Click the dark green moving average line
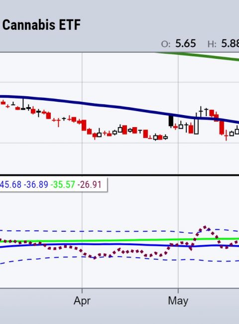This screenshot has height=324, width=239. [x=198, y=55]
